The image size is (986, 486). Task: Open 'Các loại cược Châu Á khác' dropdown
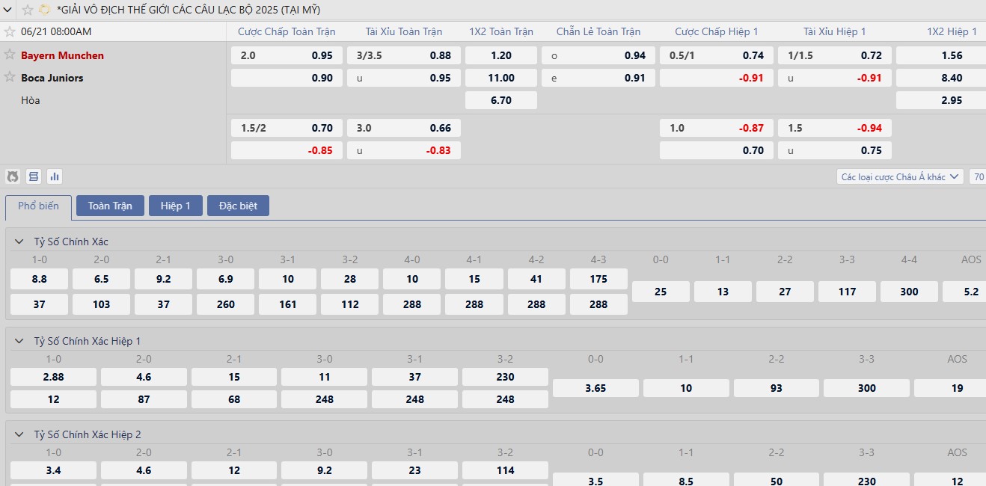click(x=900, y=177)
